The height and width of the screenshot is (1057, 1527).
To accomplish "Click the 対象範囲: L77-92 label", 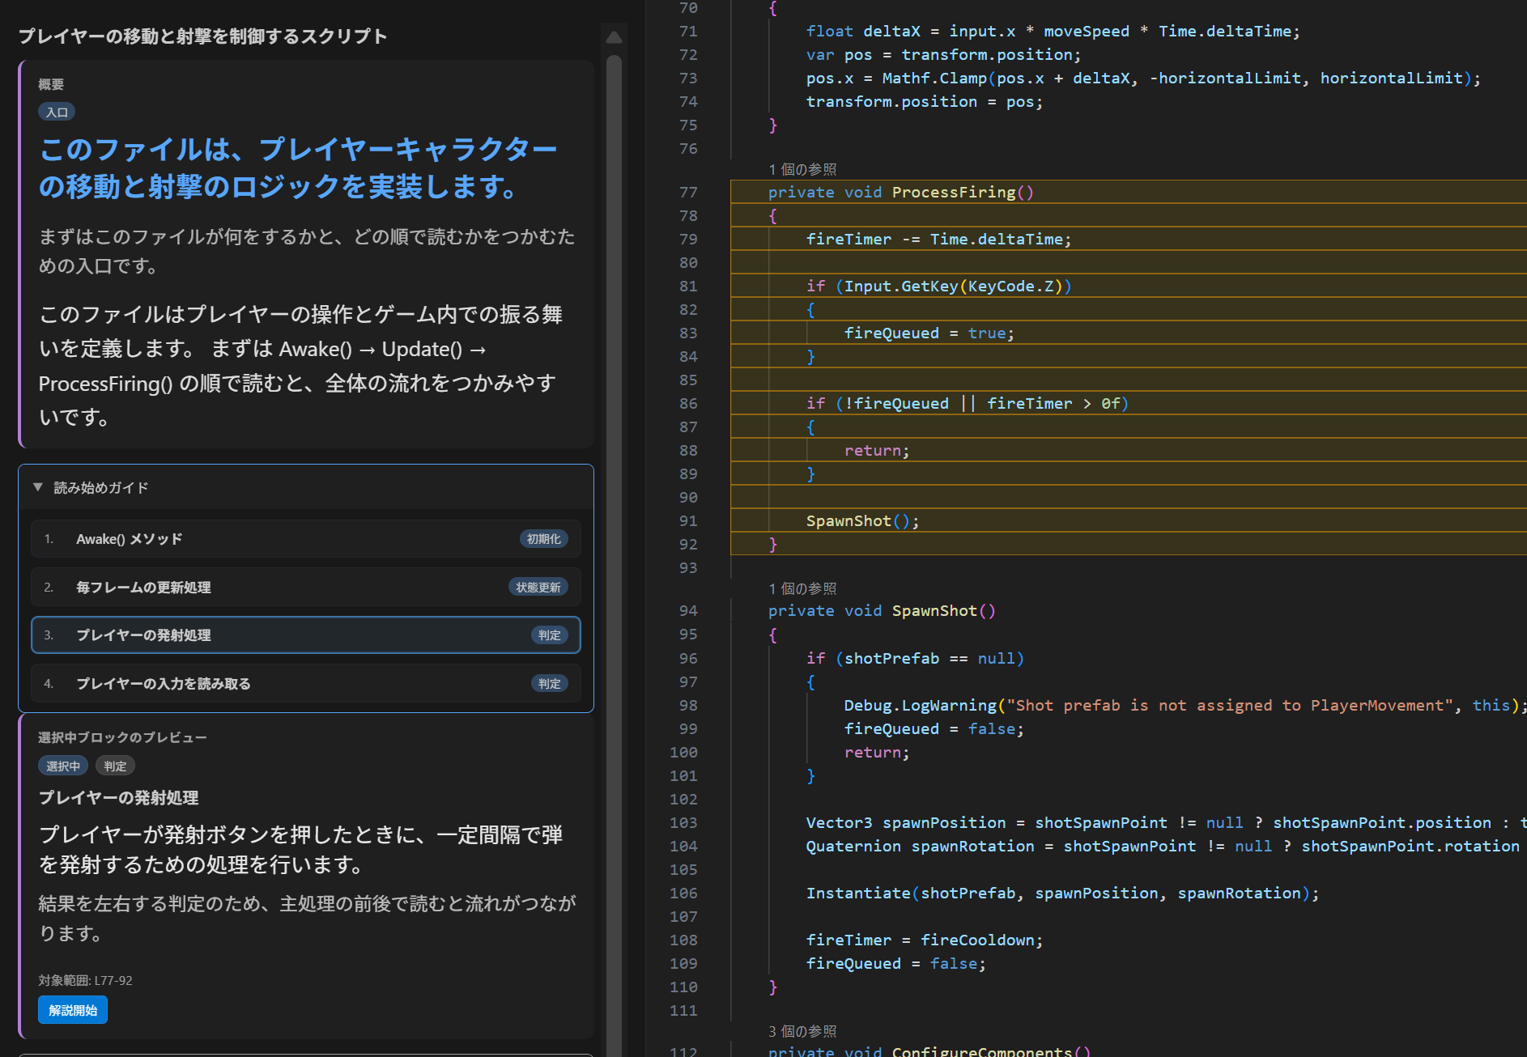I will [86, 980].
